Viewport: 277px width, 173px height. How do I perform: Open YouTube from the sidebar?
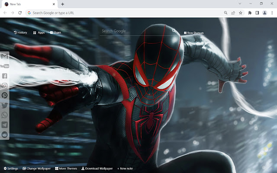(x=5, y=66)
